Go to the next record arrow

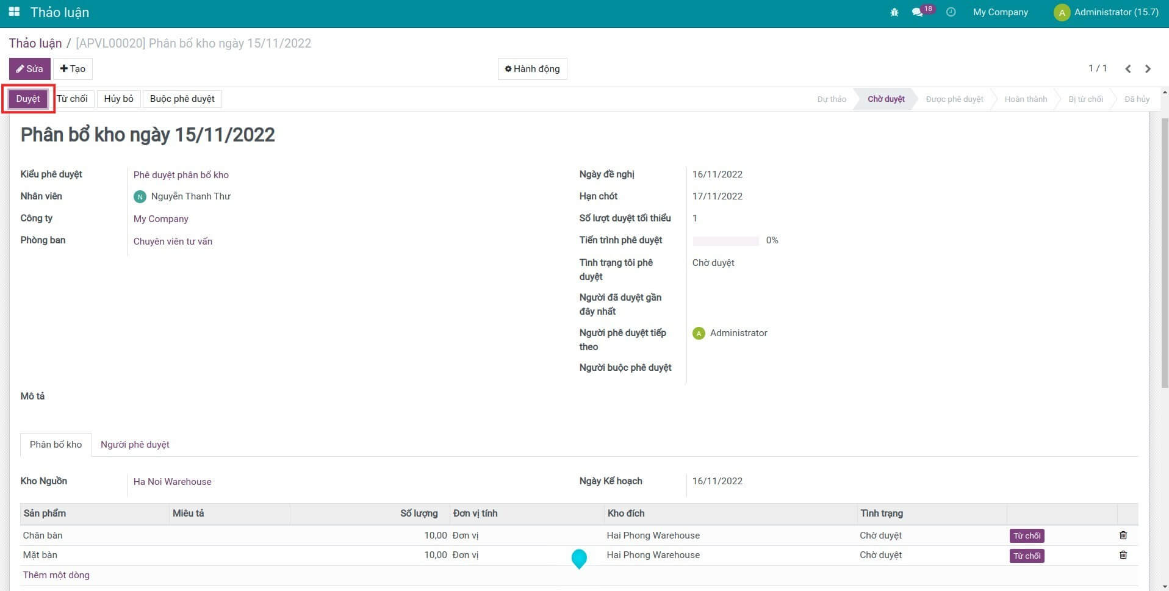(1148, 69)
